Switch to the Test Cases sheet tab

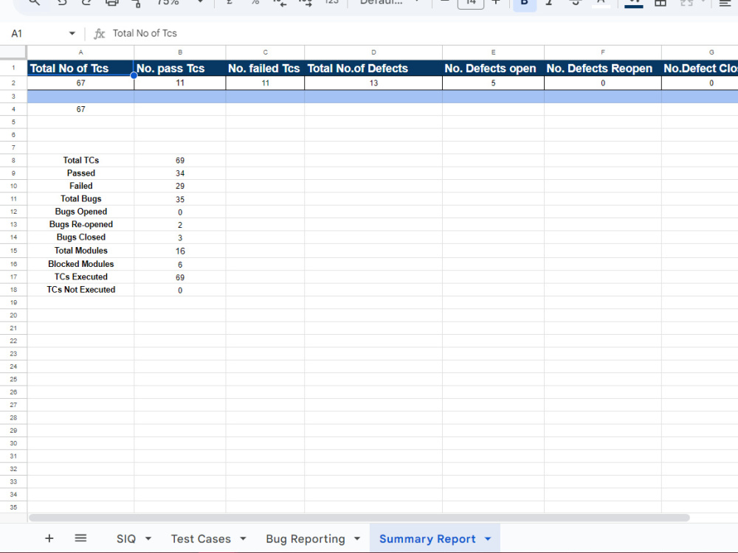coord(201,539)
